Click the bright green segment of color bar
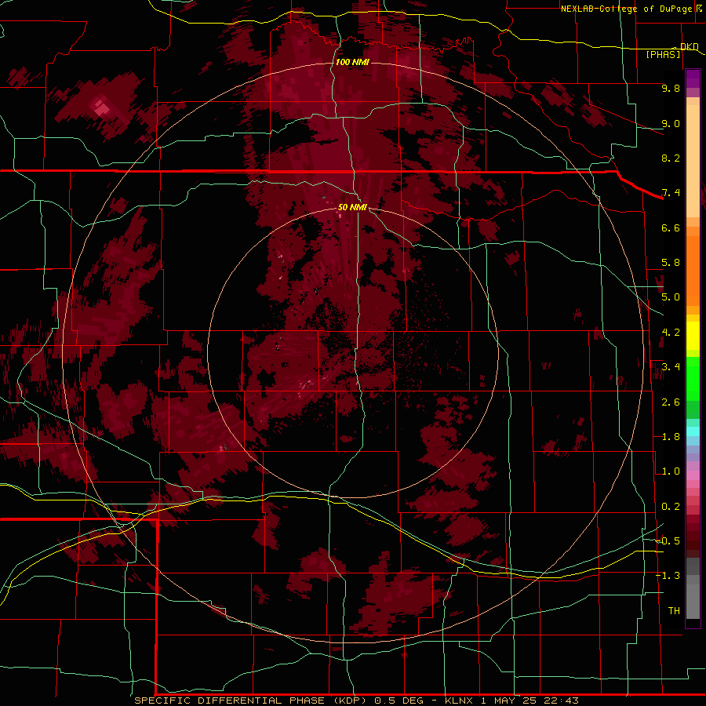Image resolution: width=706 pixels, height=706 pixels. (693, 380)
